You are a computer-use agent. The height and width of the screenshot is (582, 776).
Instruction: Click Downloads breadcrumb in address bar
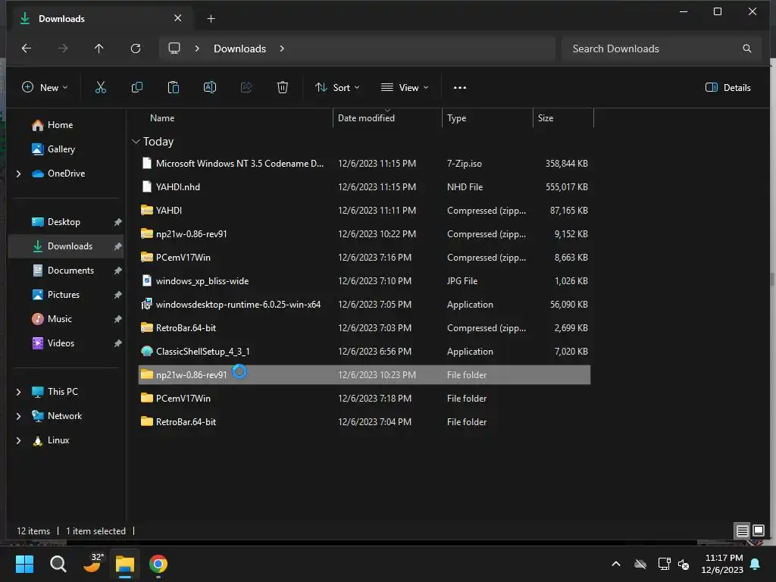[x=239, y=48]
